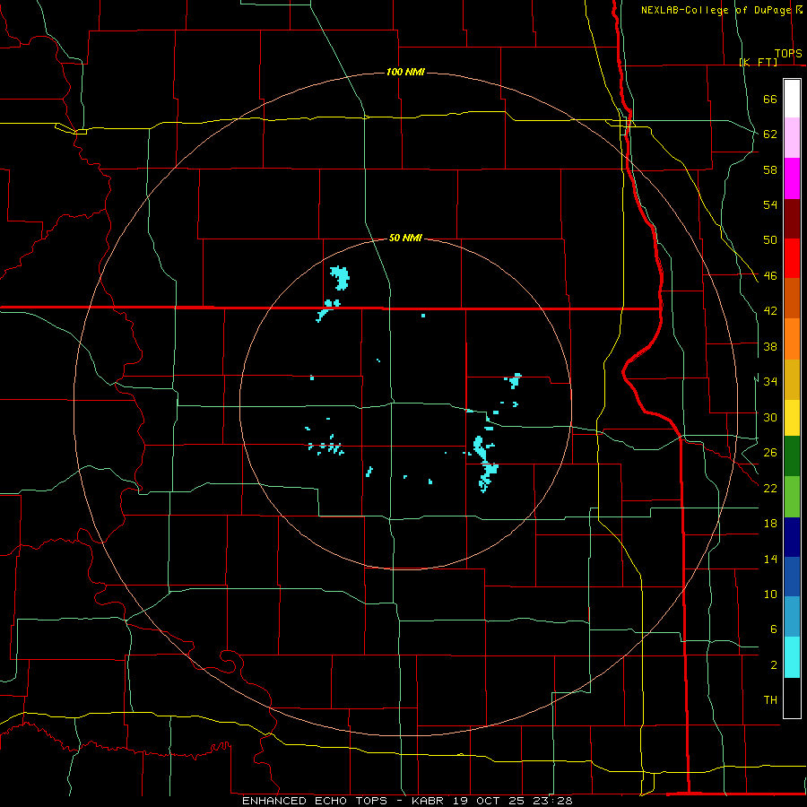Select the gold swatch in the color scale
Screen dimensions: 807x807
792,379
